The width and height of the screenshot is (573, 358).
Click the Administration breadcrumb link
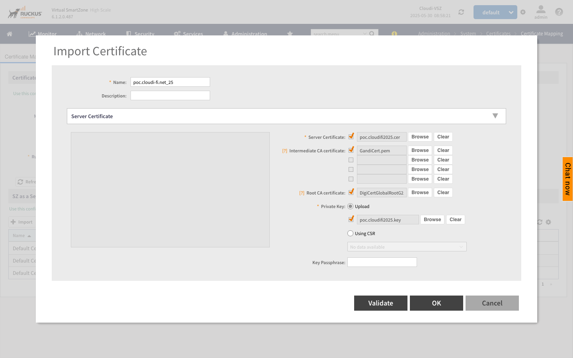tap(434, 33)
